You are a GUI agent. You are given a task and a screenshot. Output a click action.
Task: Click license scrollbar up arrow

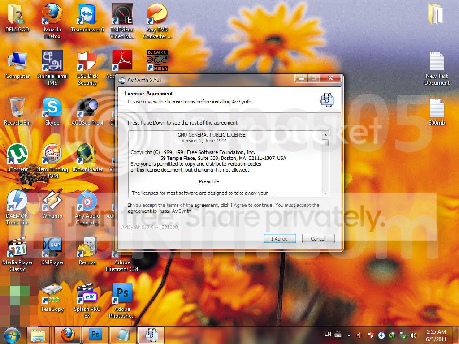pyautogui.click(x=325, y=135)
